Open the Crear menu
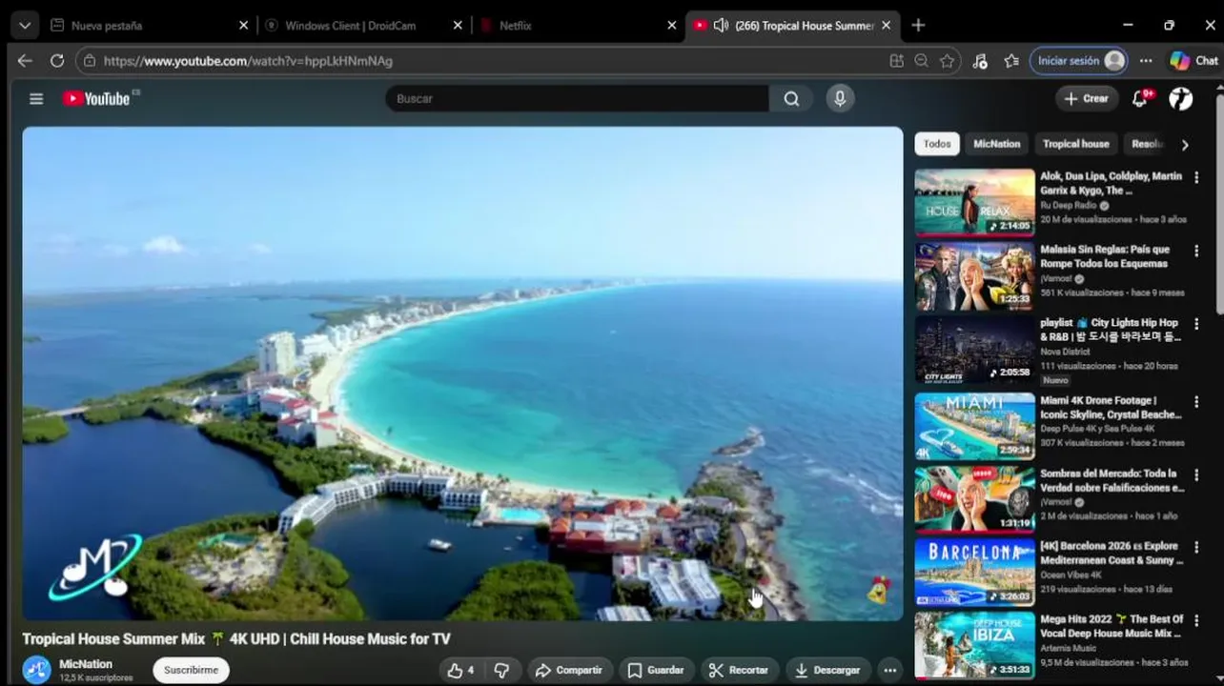 click(1086, 98)
